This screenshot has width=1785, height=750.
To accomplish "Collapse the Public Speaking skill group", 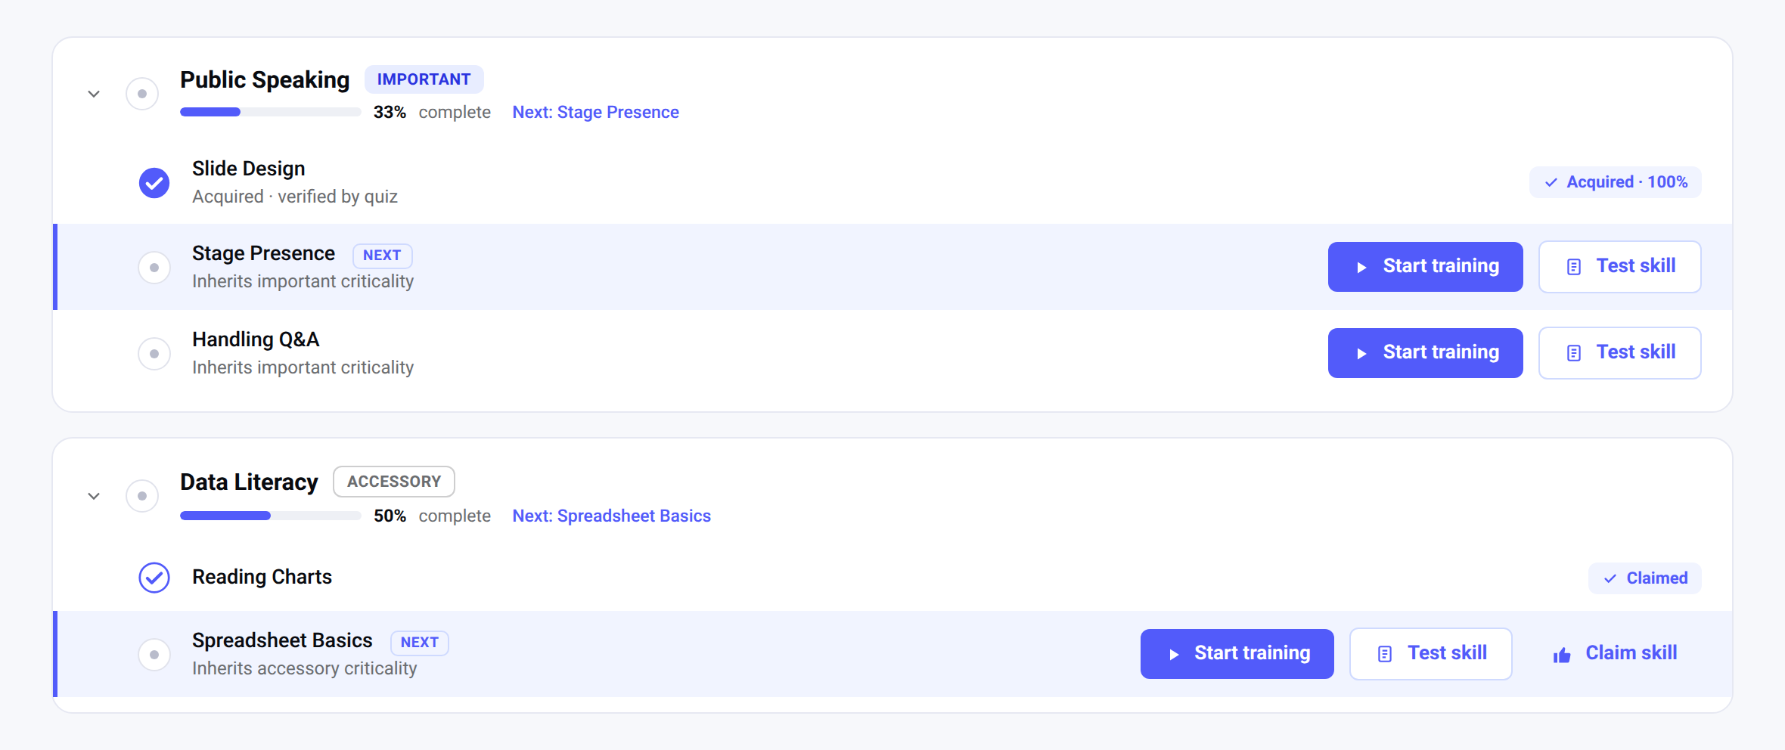I will tap(94, 94).
